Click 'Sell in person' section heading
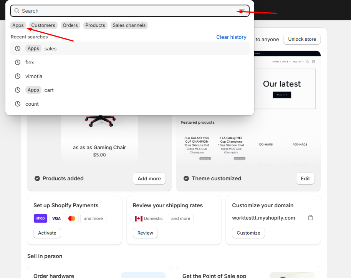This screenshot has height=278, width=351. pyautogui.click(x=45, y=256)
